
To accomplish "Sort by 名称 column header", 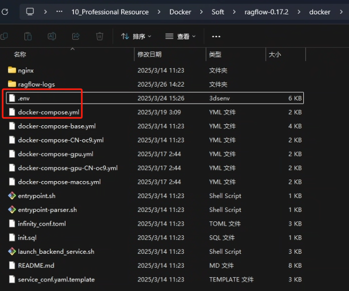I will click(x=20, y=55).
